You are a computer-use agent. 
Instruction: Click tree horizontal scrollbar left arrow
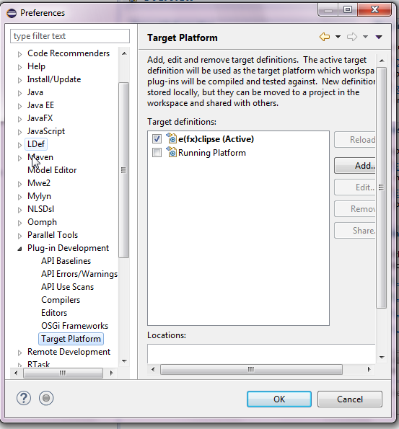point(16,373)
